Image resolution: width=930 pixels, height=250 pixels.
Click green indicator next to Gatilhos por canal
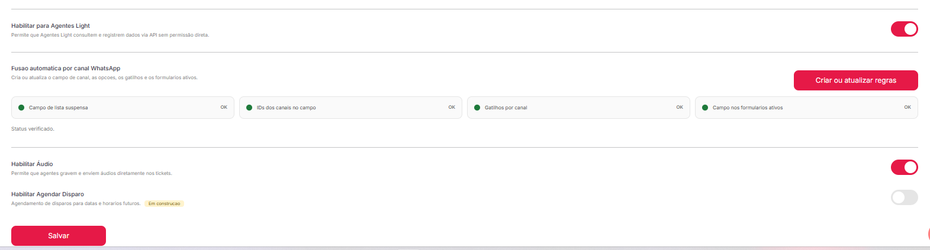tap(477, 108)
